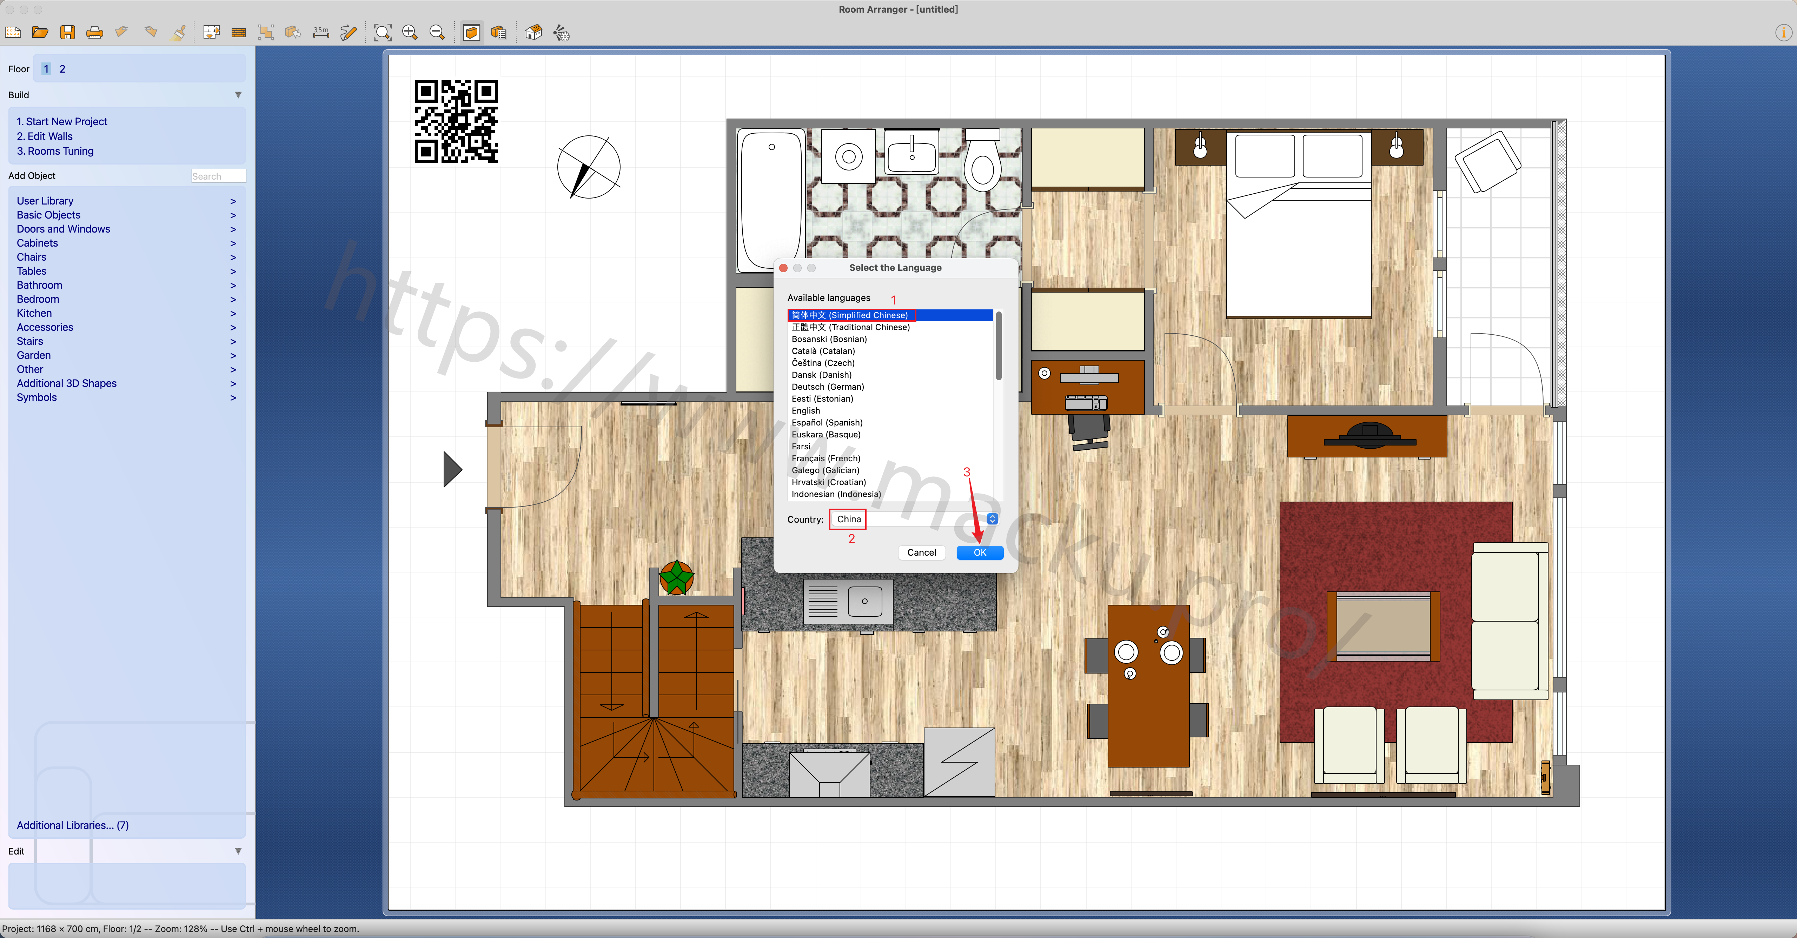Screen dimensions: 1797x938
Task: Select the brick wall tool icon
Action: (239, 33)
